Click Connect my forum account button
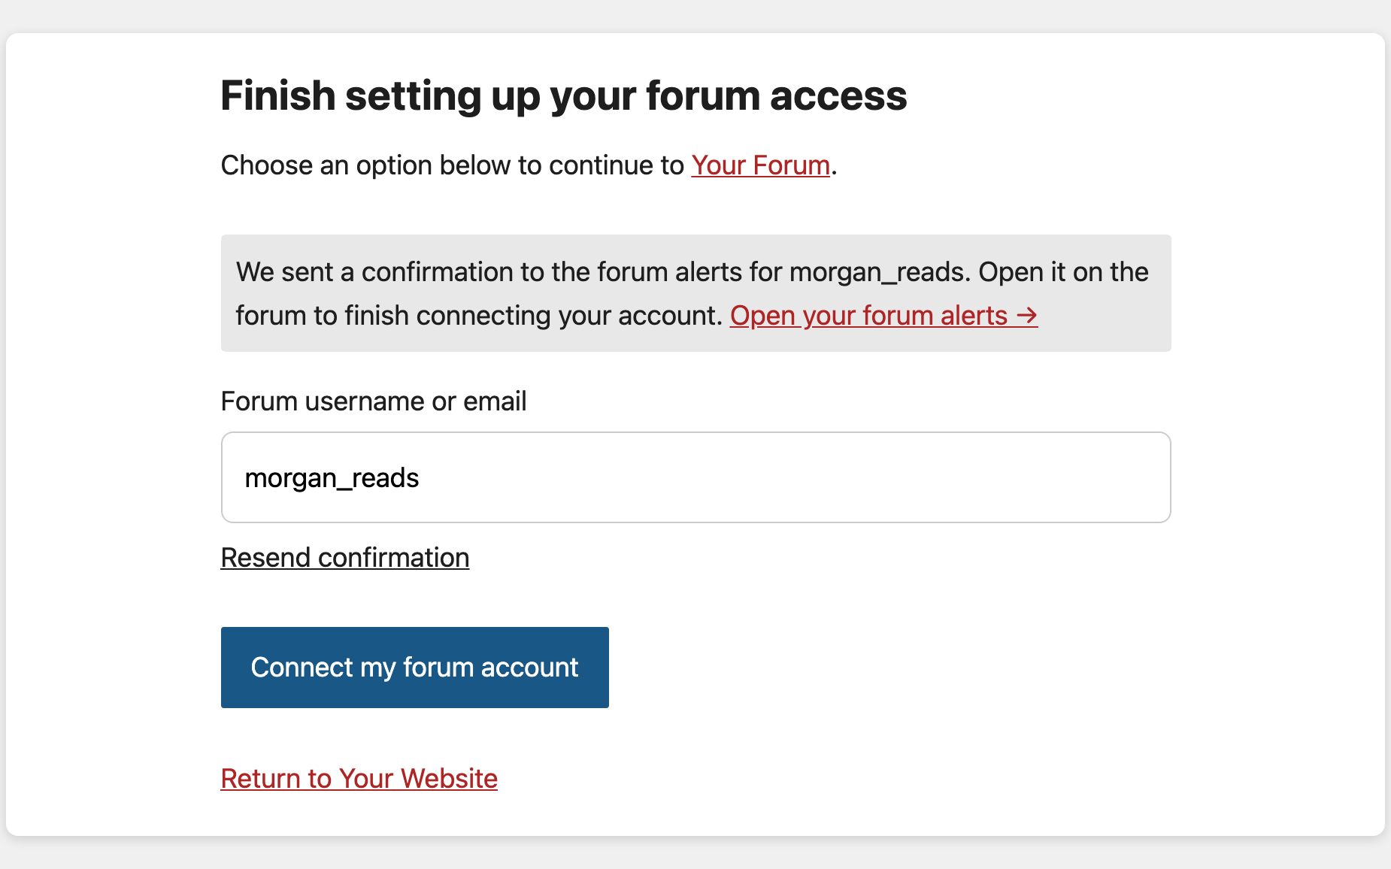The width and height of the screenshot is (1391, 869). 414,668
